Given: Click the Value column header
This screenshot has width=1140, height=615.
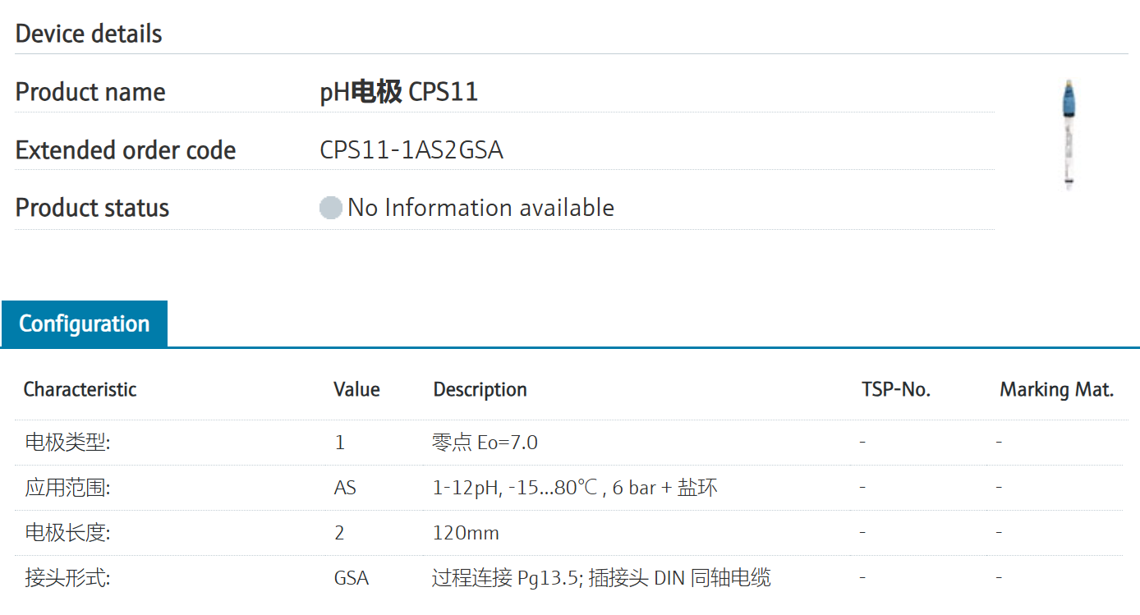Looking at the screenshot, I should pyautogui.click(x=356, y=389).
